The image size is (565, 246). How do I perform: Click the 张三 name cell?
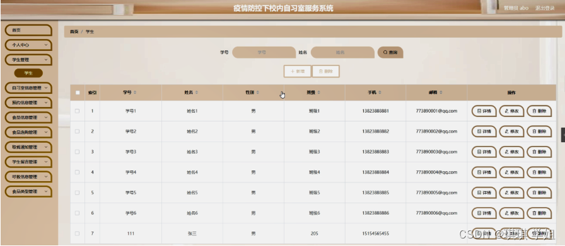click(192, 234)
